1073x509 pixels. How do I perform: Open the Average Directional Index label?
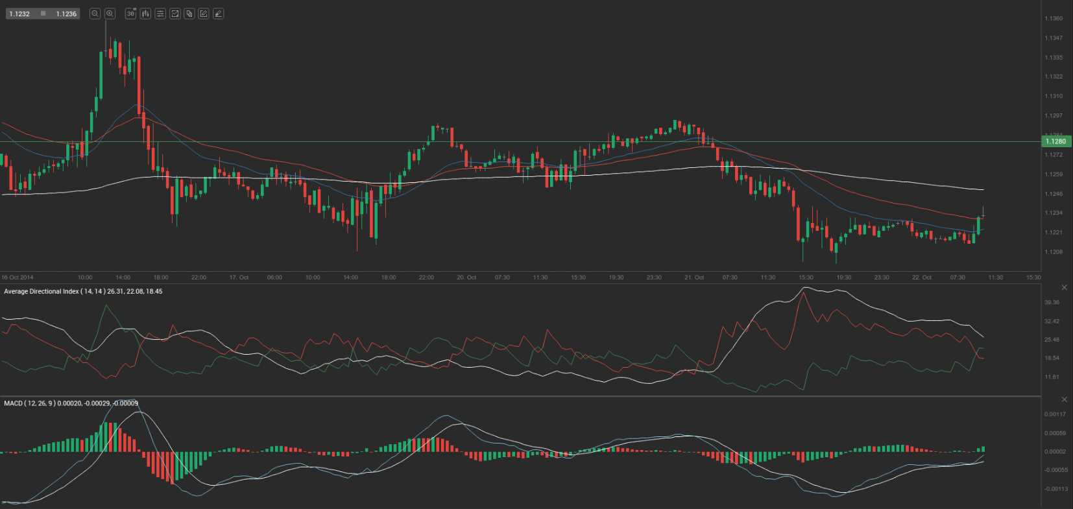click(x=83, y=292)
